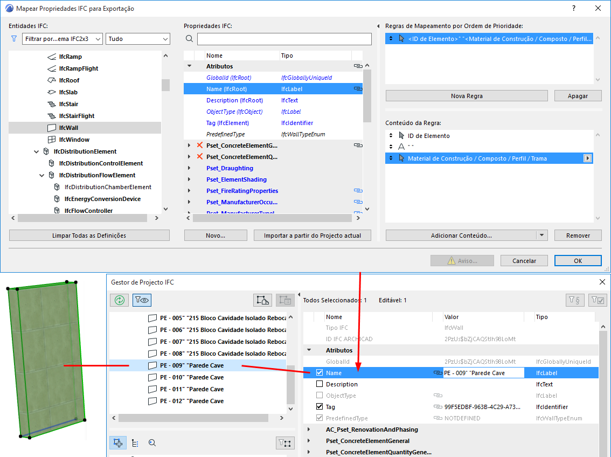This screenshot has height=457, width=611.
Task: Click Limpar Todas as Definições button
Action: point(89,236)
